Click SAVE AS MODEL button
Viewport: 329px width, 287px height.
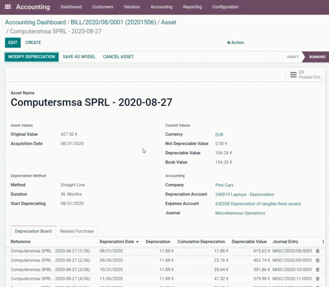click(79, 57)
